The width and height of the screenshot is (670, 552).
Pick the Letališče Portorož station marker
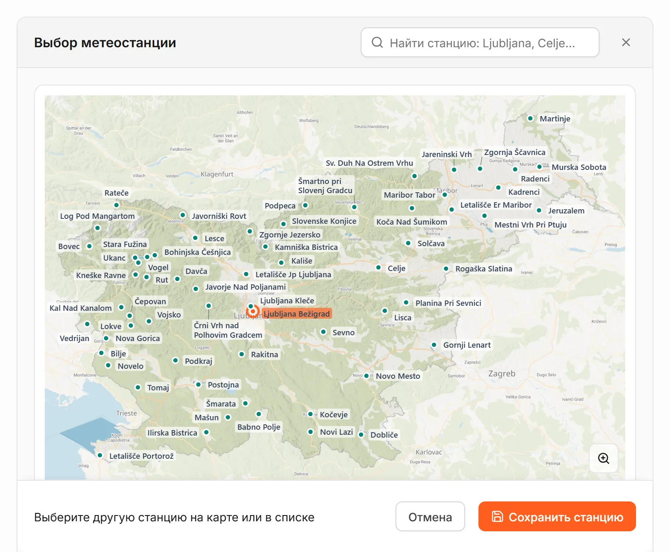point(100,455)
